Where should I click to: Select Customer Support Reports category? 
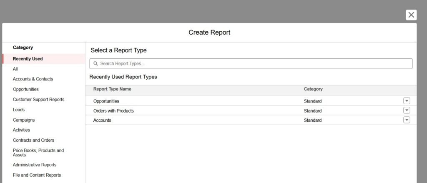click(38, 100)
